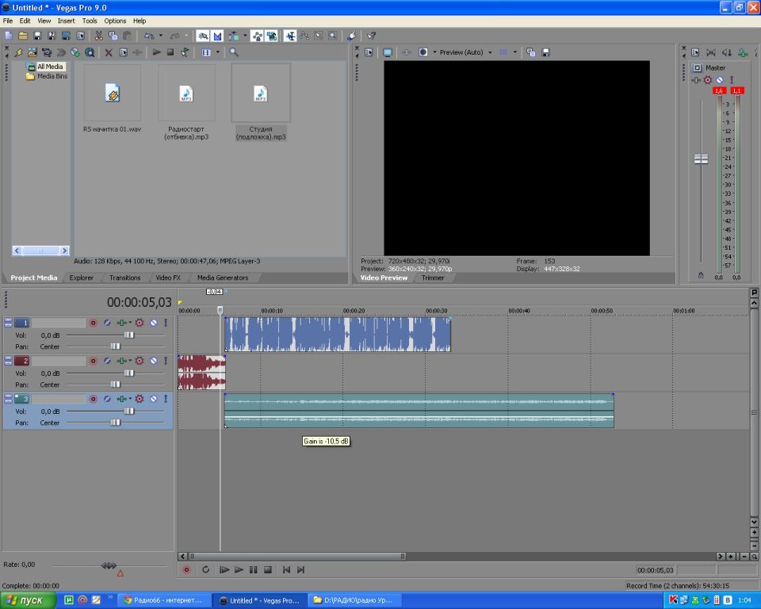
Task: Go to project start in transport bar
Action: [x=286, y=569]
